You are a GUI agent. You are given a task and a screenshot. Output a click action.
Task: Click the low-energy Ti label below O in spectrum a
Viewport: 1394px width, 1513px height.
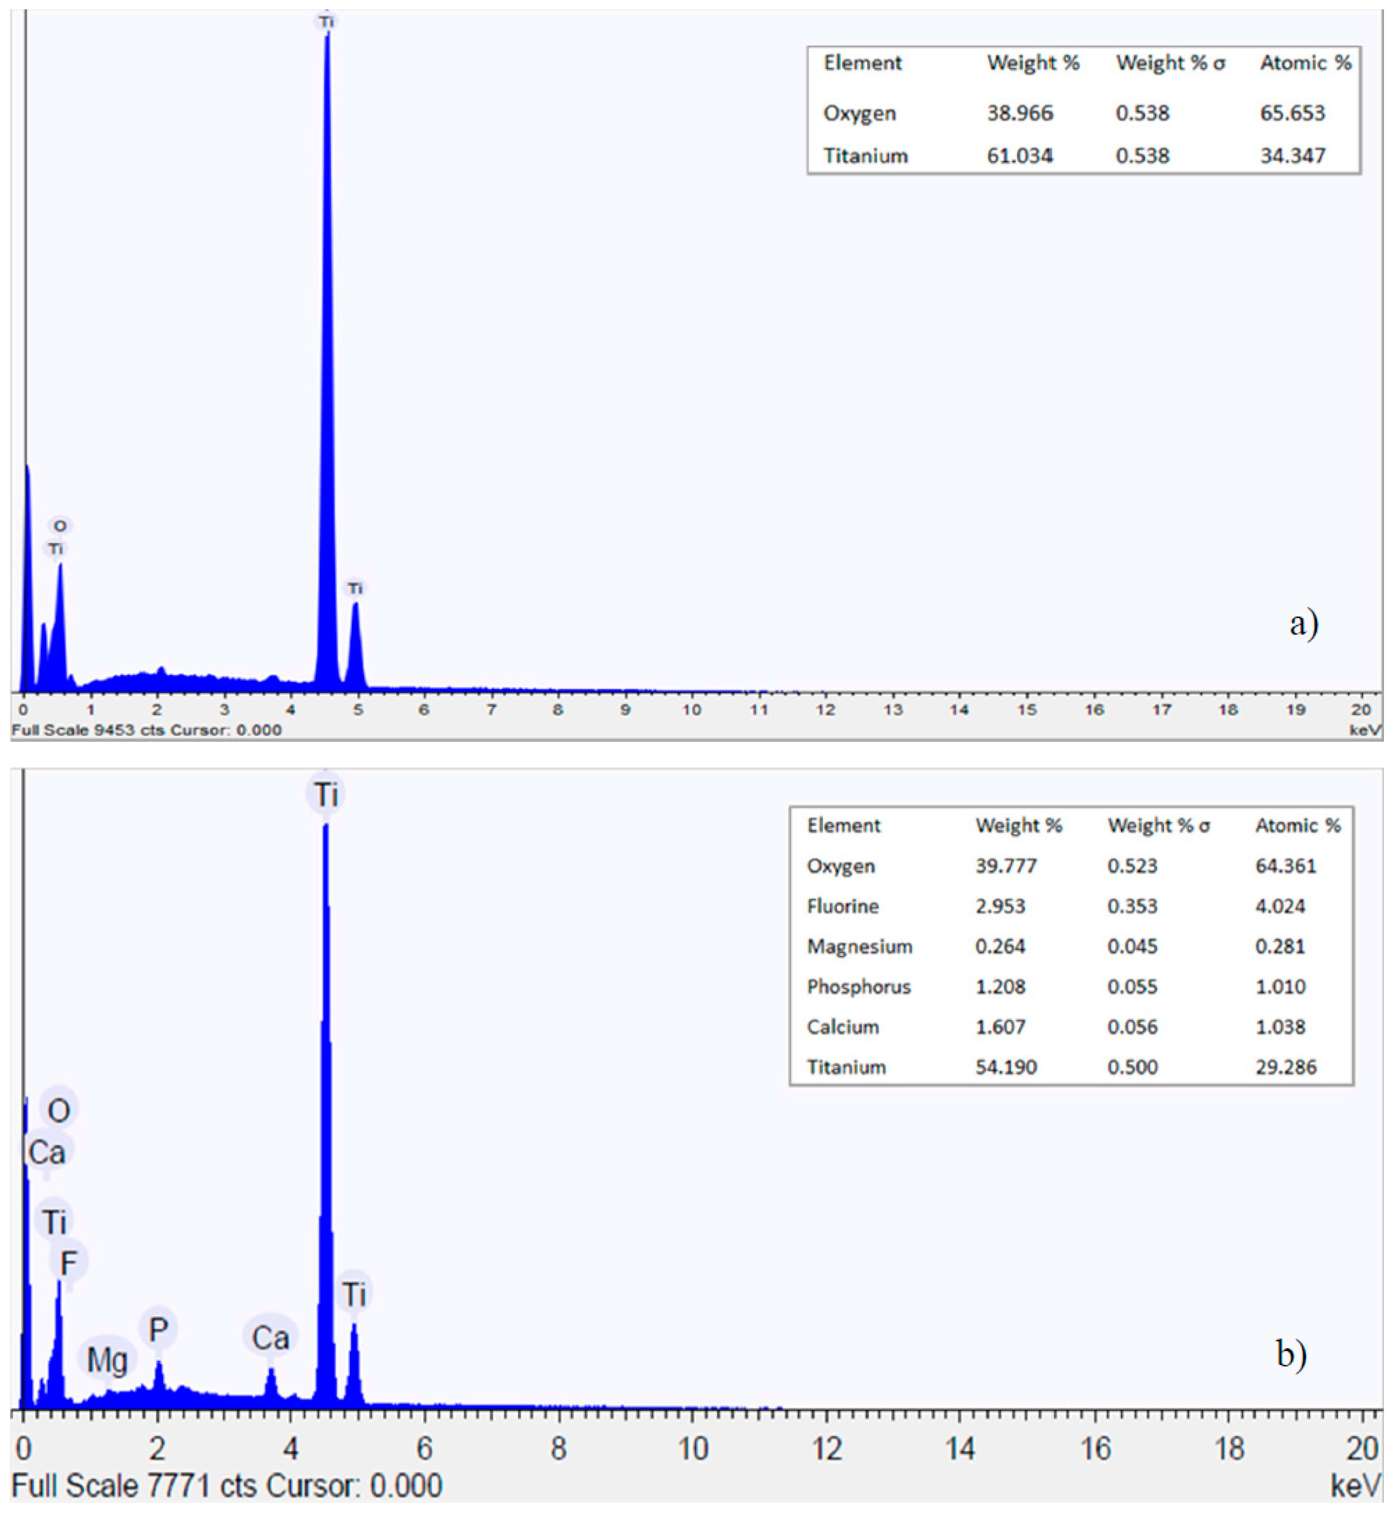(x=55, y=548)
